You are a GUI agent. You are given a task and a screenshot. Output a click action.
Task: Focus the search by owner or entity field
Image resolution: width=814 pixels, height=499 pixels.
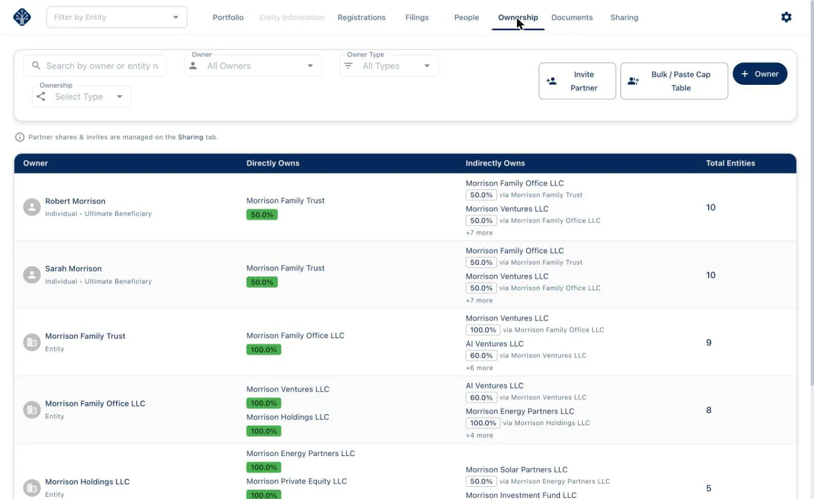tap(95, 66)
